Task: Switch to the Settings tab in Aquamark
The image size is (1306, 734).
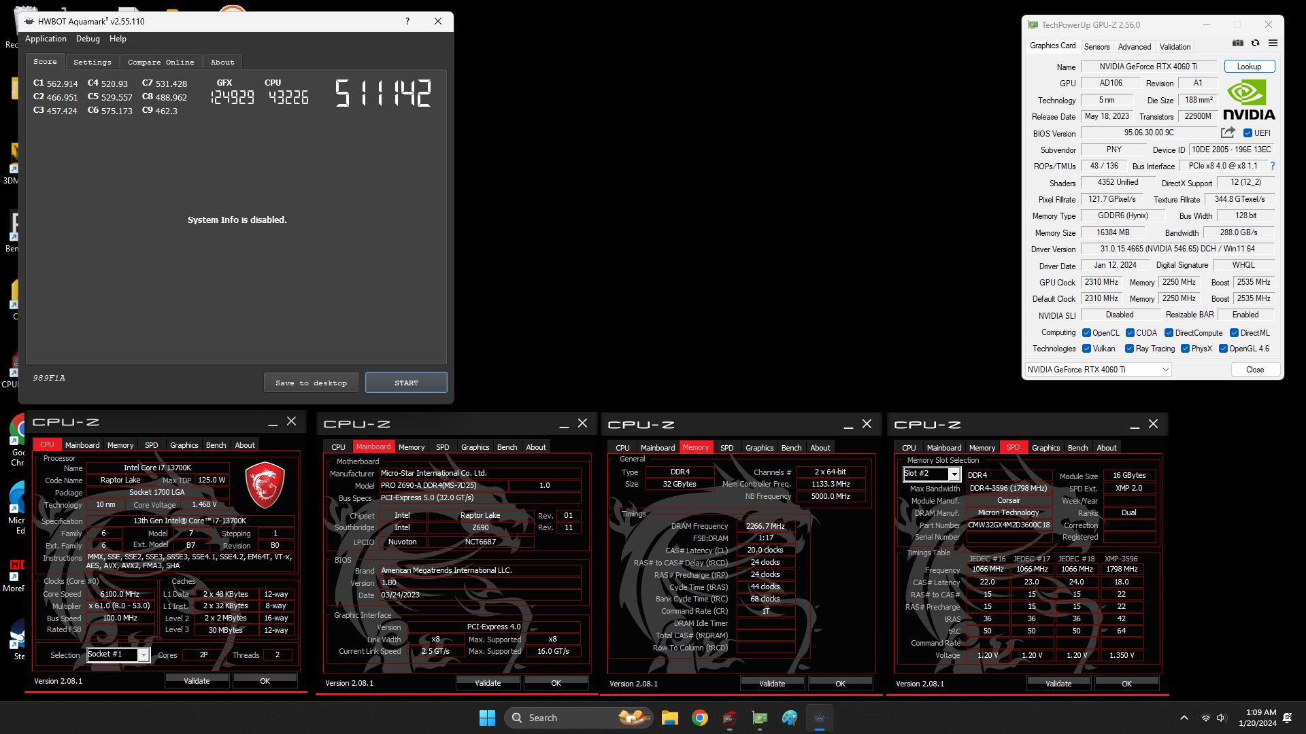Action: point(92,62)
